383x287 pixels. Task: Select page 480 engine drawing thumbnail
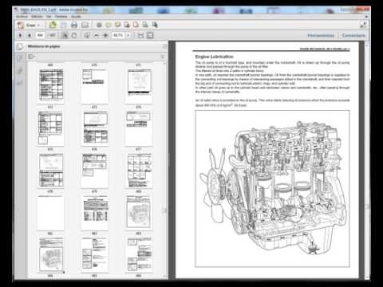point(139,212)
